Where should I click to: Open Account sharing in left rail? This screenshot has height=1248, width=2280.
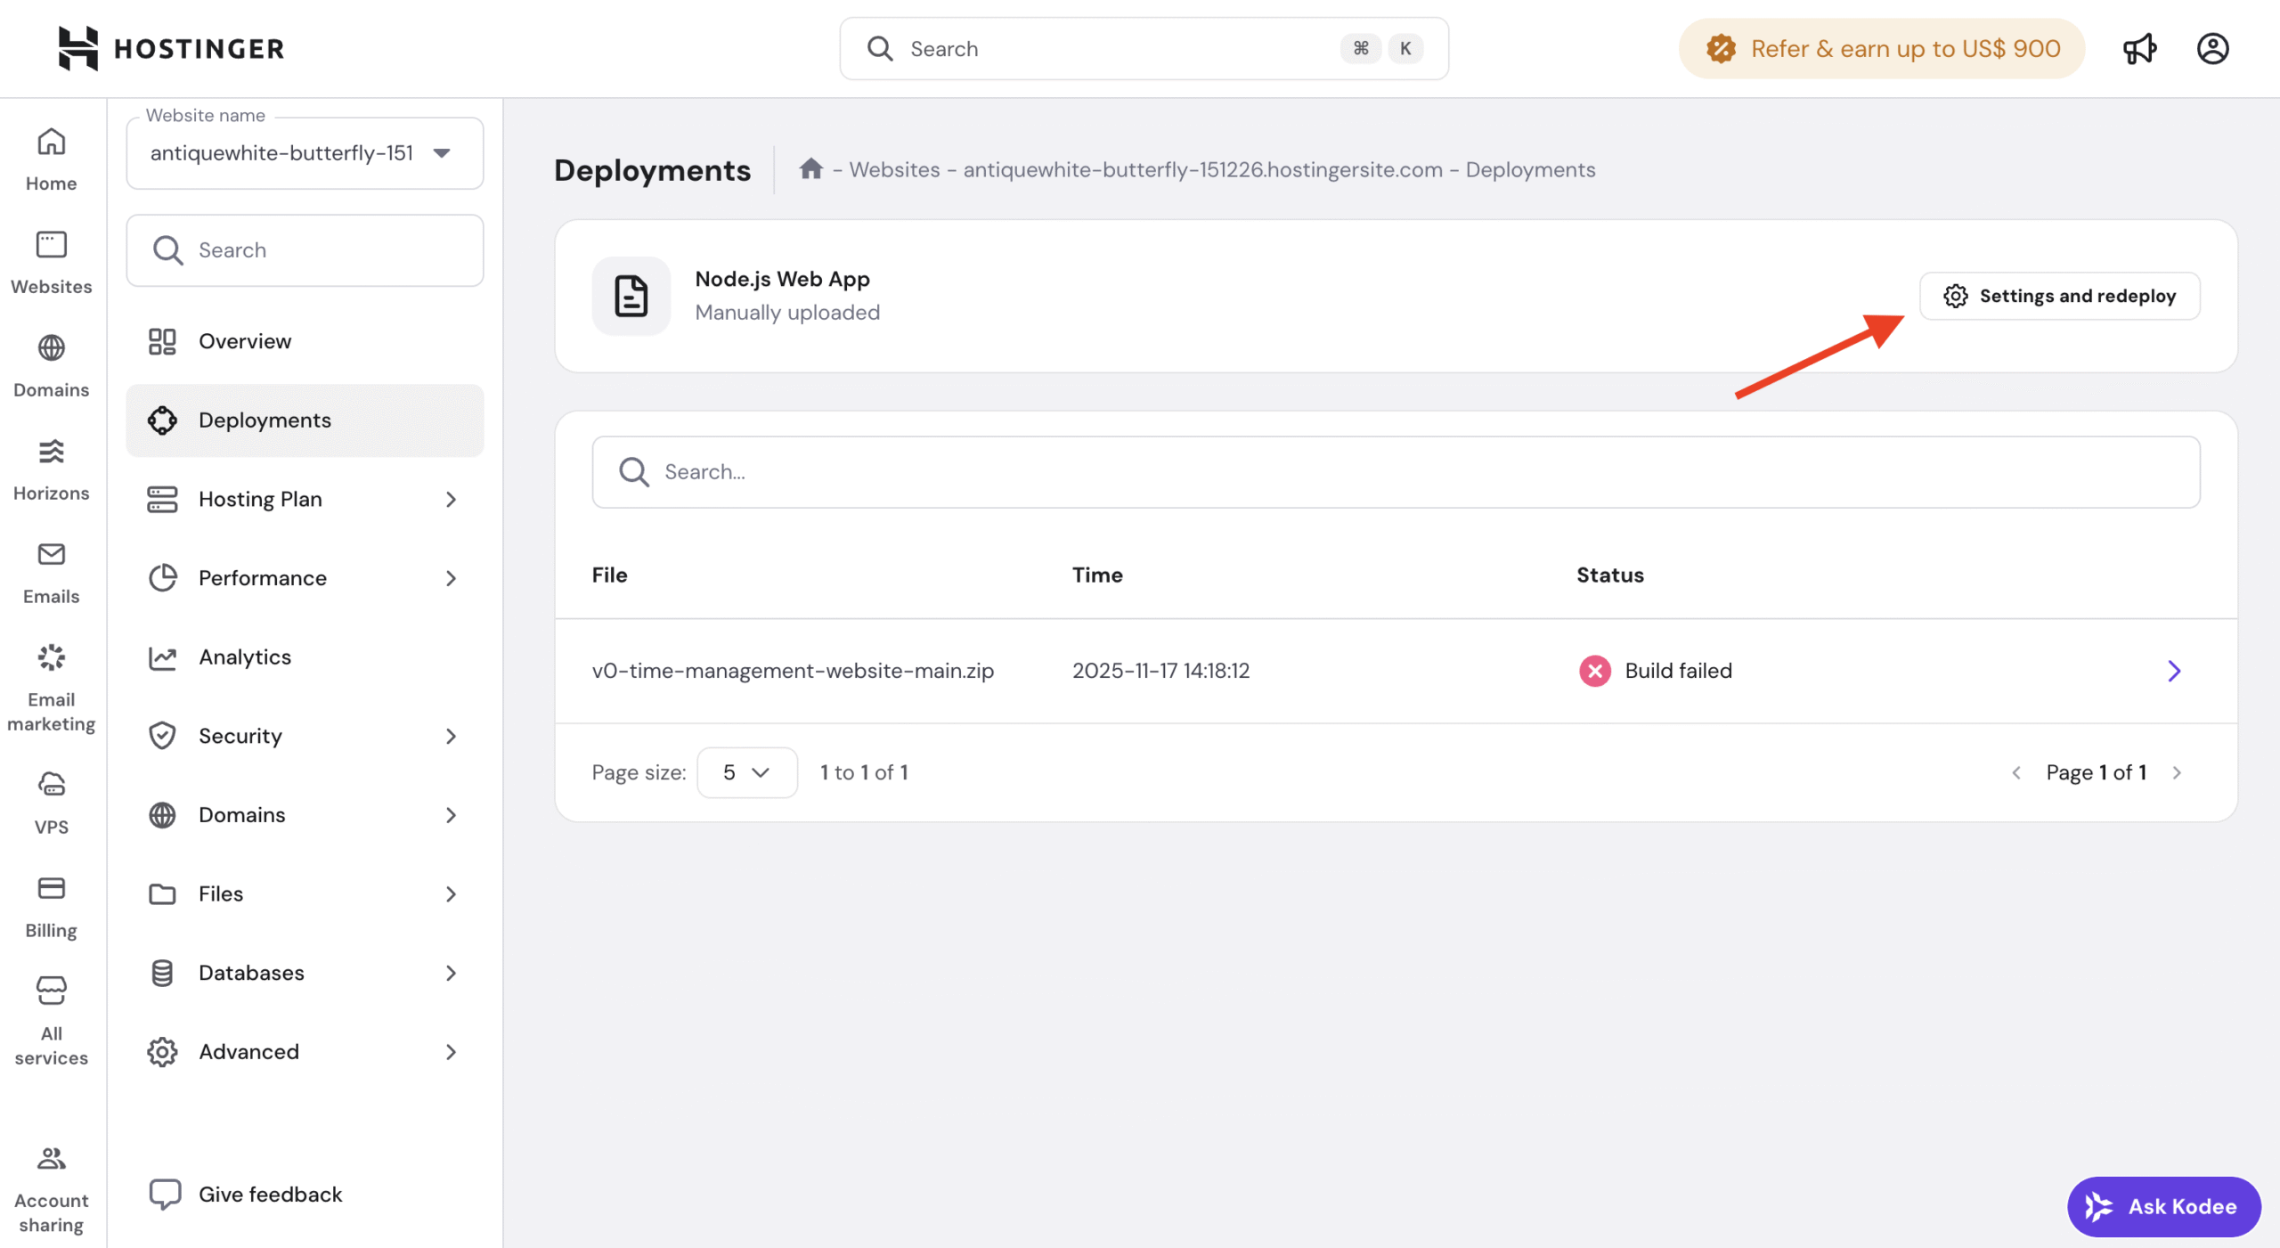click(51, 1189)
